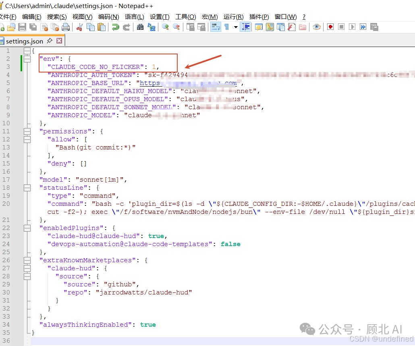Toggle synchronize horizontal scrolling button

tap(201, 27)
